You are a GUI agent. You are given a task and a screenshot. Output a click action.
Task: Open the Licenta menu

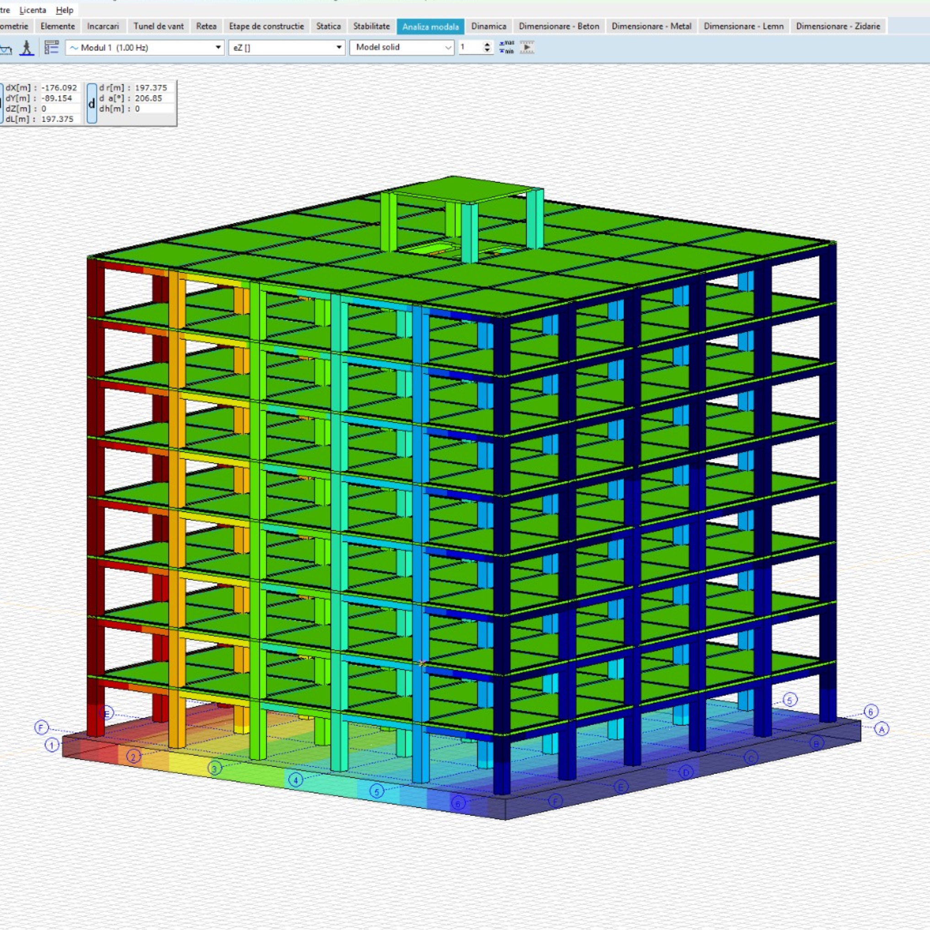(33, 10)
